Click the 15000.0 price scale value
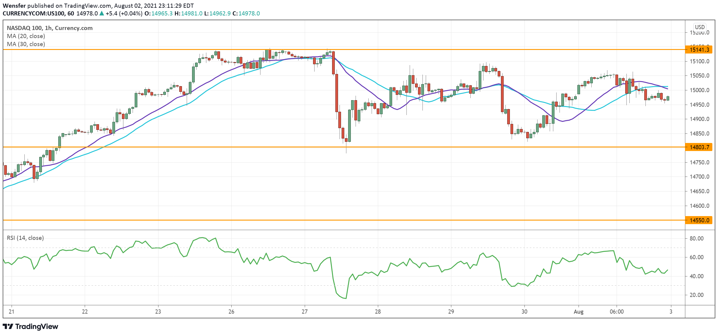 (x=699, y=90)
